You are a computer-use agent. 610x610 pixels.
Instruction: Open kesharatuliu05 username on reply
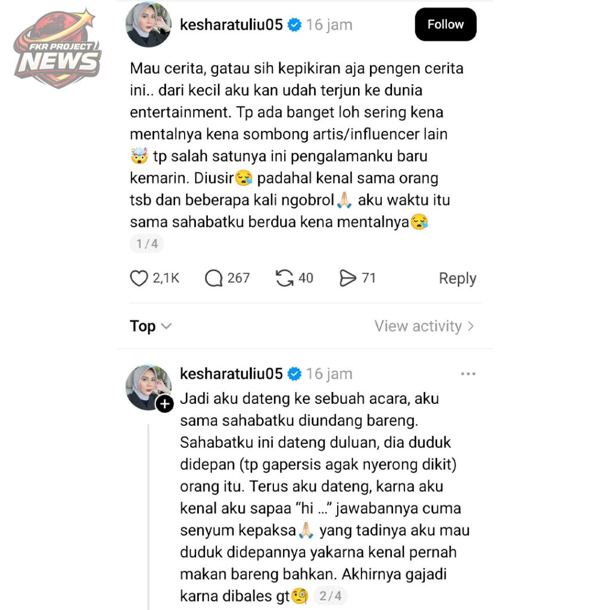[x=231, y=374]
